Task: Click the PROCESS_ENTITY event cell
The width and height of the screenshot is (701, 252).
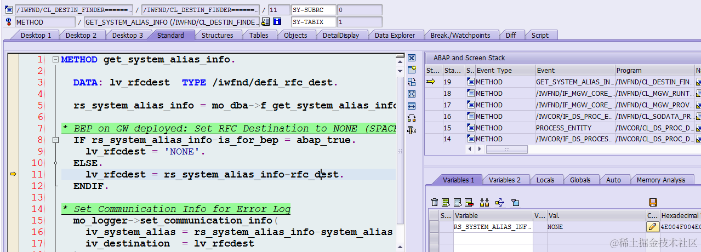Action: click(x=574, y=128)
